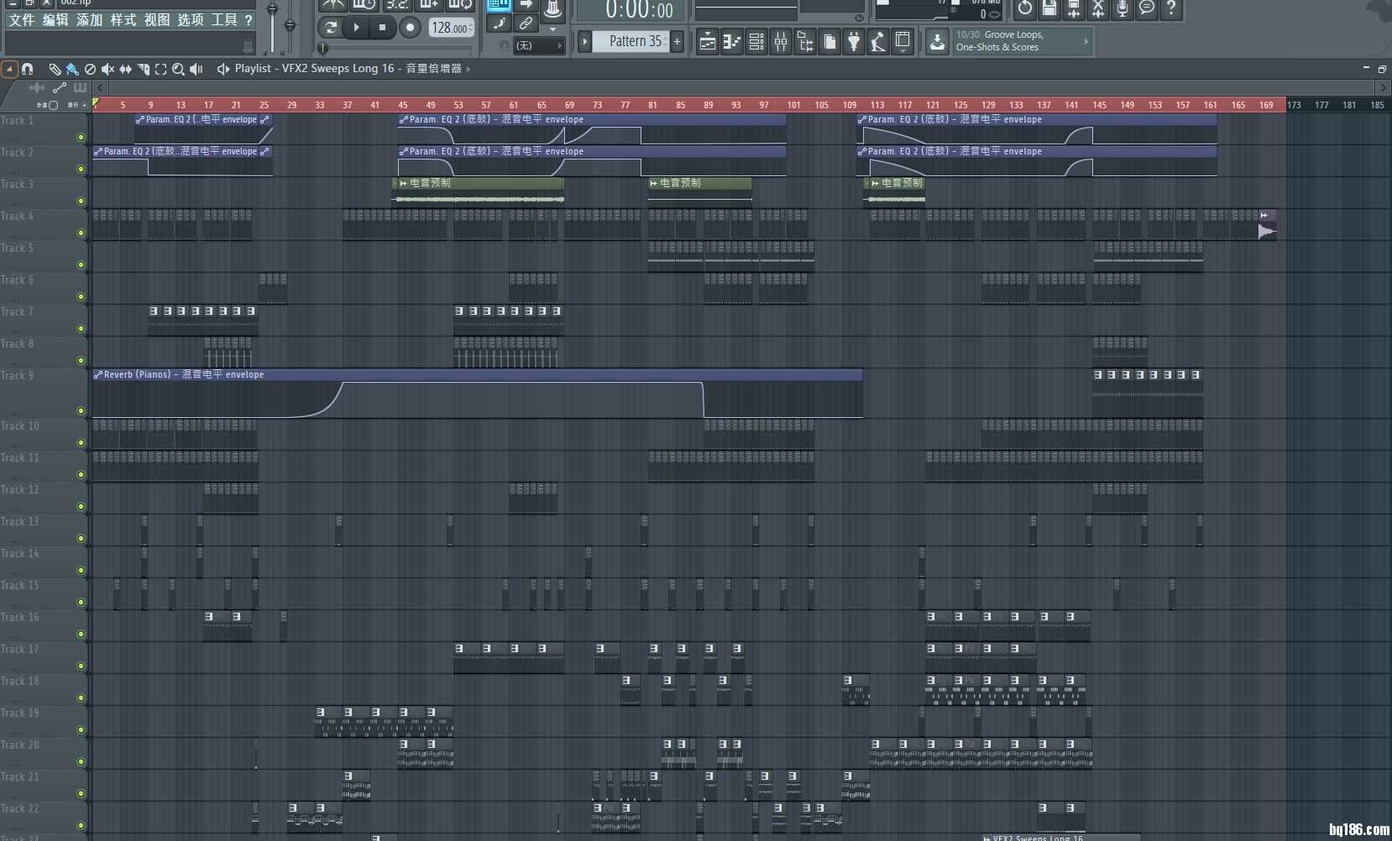This screenshot has height=841, width=1392.
Task: Open the 样式 menu
Action: click(123, 19)
